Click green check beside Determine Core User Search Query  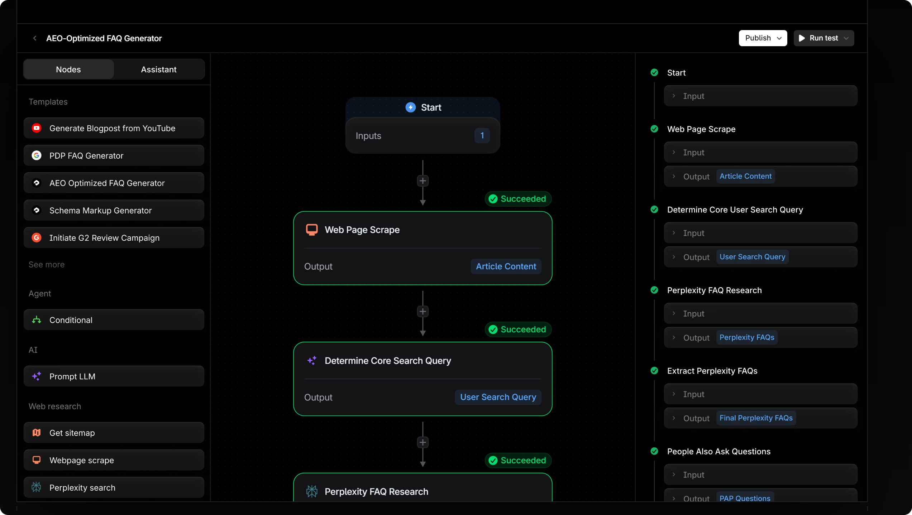[x=654, y=210]
